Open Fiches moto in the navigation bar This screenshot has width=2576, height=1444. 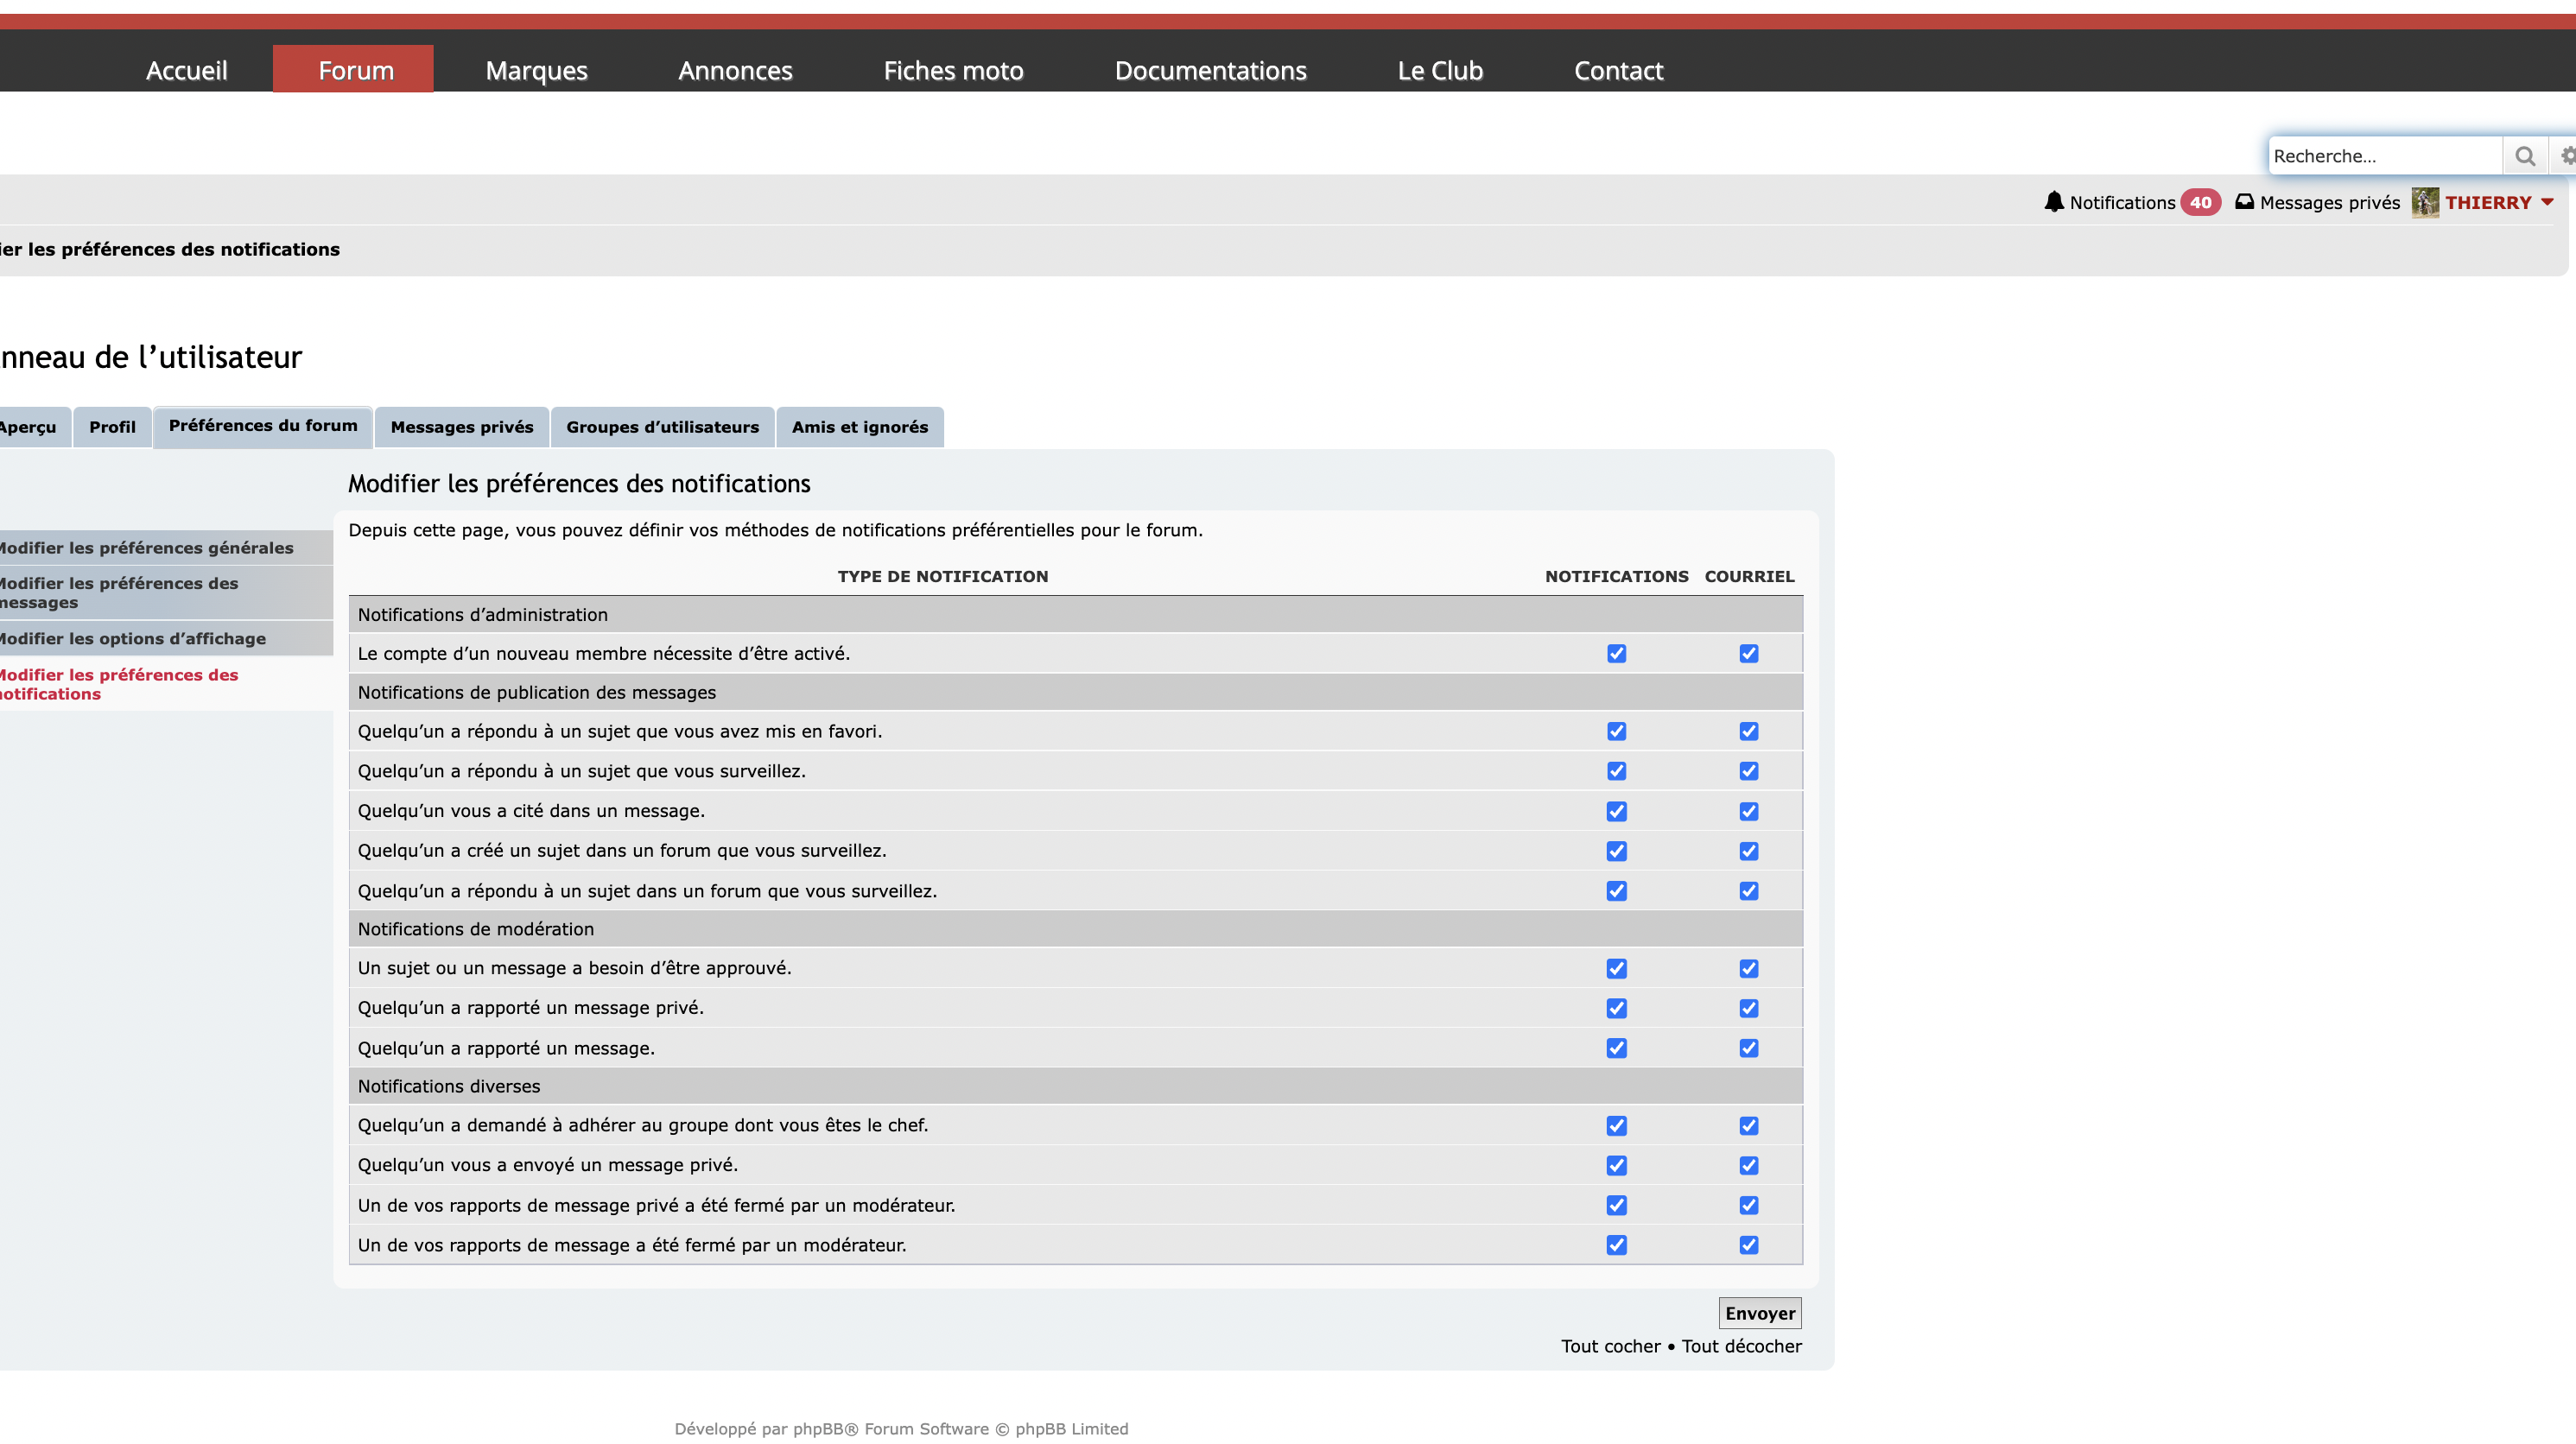pyautogui.click(x=953, y=70)
